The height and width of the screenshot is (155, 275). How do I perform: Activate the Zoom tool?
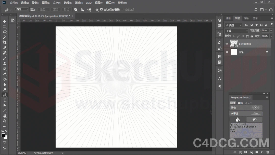[x=5, y=121]
